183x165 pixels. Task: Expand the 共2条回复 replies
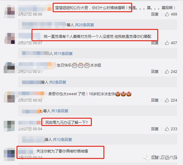(58, 82)
